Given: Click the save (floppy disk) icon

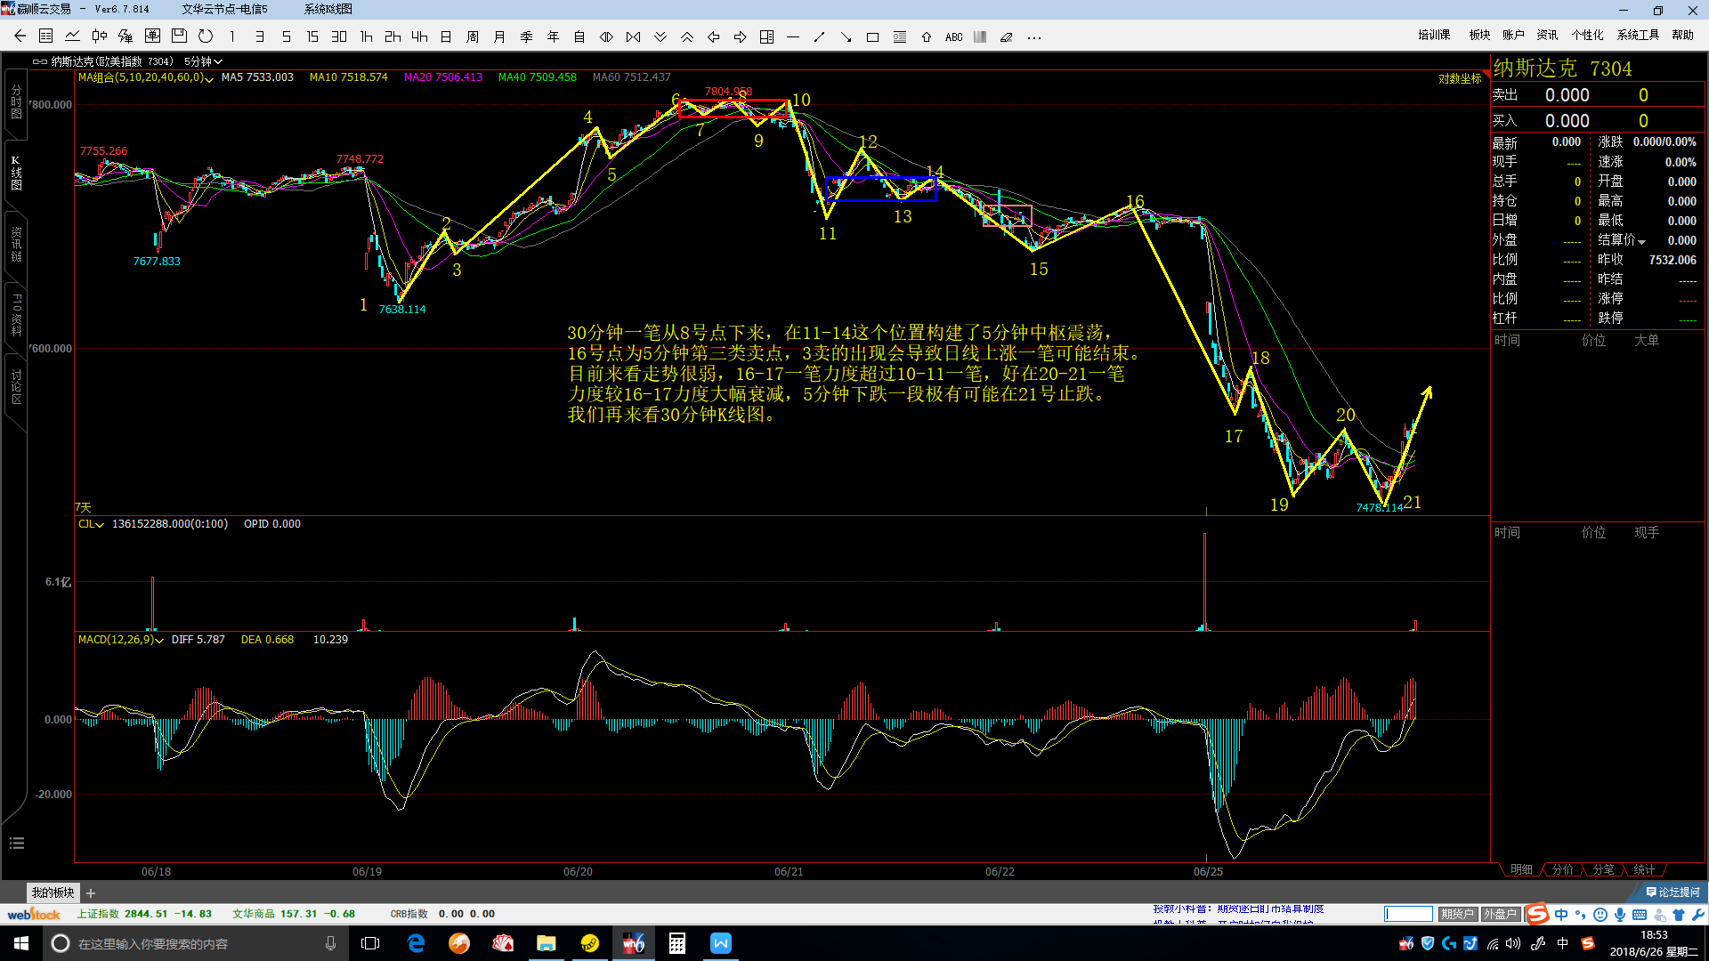Looking at the screenshot, I should (x=179, y=36).
